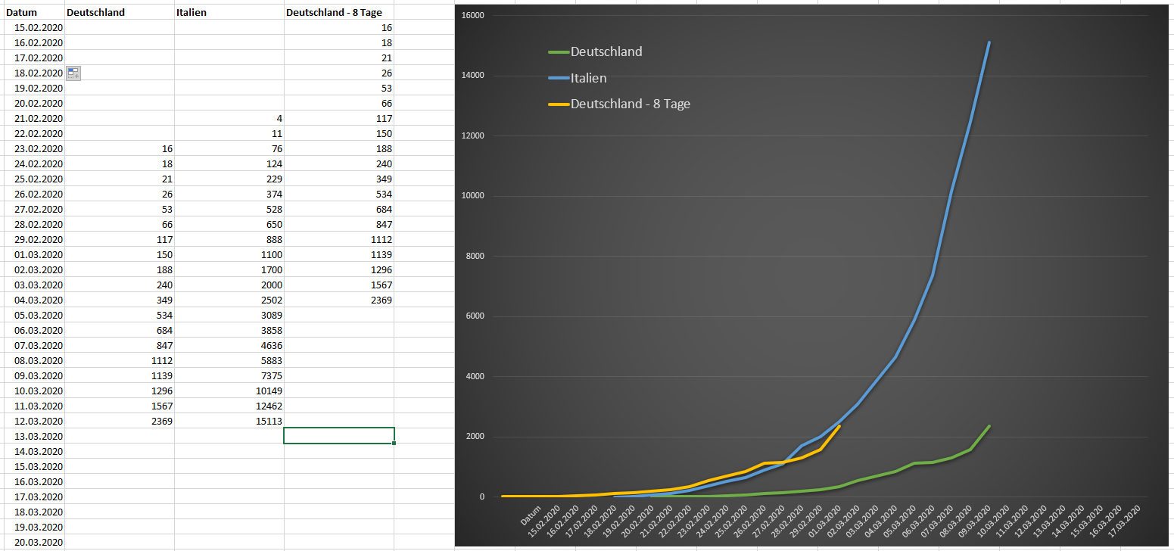This screenshot has height=551, width=1174.
Task: Click the green-outlined active empty cell
Action: pos(338,436)
